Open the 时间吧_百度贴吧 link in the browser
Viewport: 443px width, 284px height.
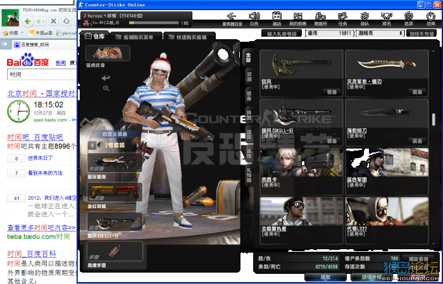point(35,137)
